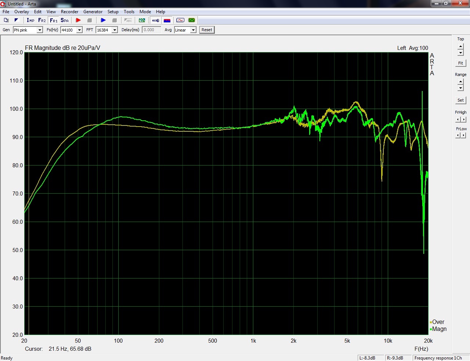Open the FFT size dropdown
The height and width of the screenshot is (361, 470).
tap(115, 30)
